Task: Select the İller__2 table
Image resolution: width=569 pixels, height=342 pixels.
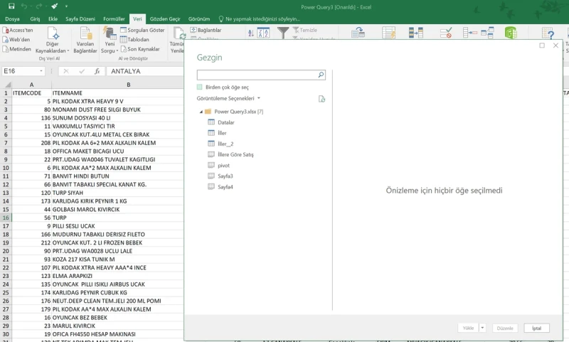Action: tap(220, 144)
